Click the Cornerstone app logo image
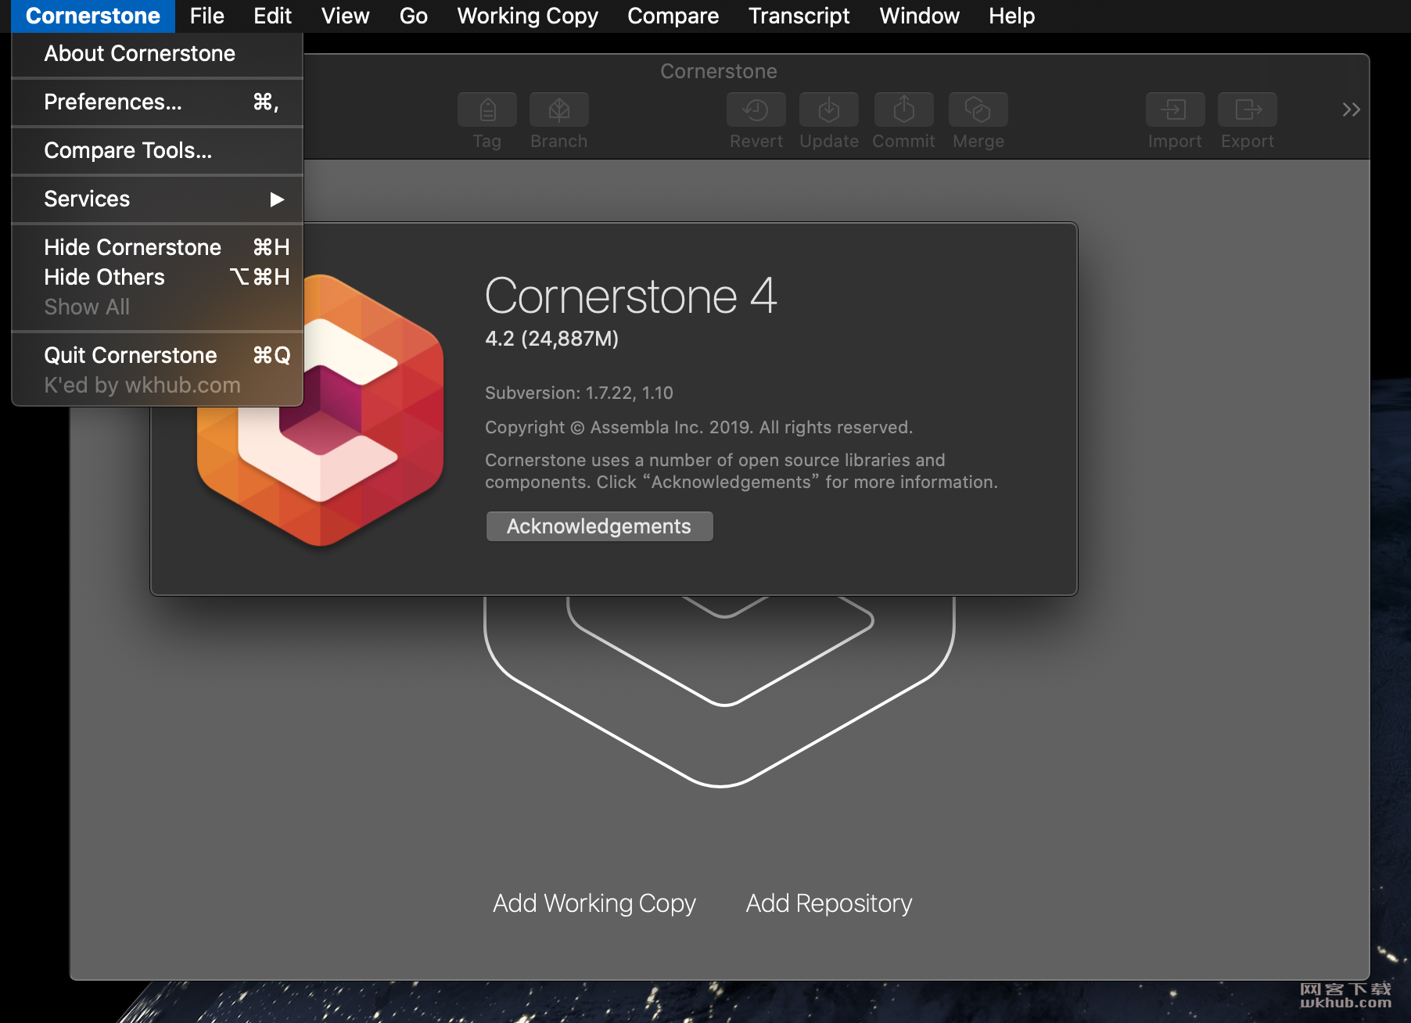1411x1023 pixels. (x=321, y=410)
